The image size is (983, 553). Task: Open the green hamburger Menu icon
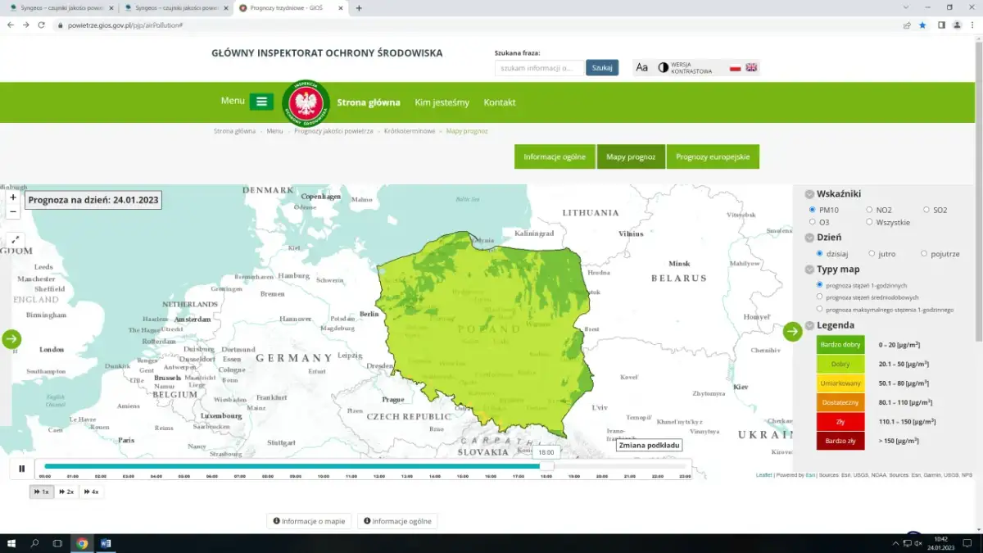tap(262, 102)
